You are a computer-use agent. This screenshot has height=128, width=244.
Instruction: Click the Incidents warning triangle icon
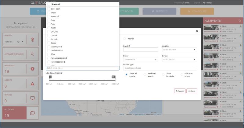tap(33, 84)
